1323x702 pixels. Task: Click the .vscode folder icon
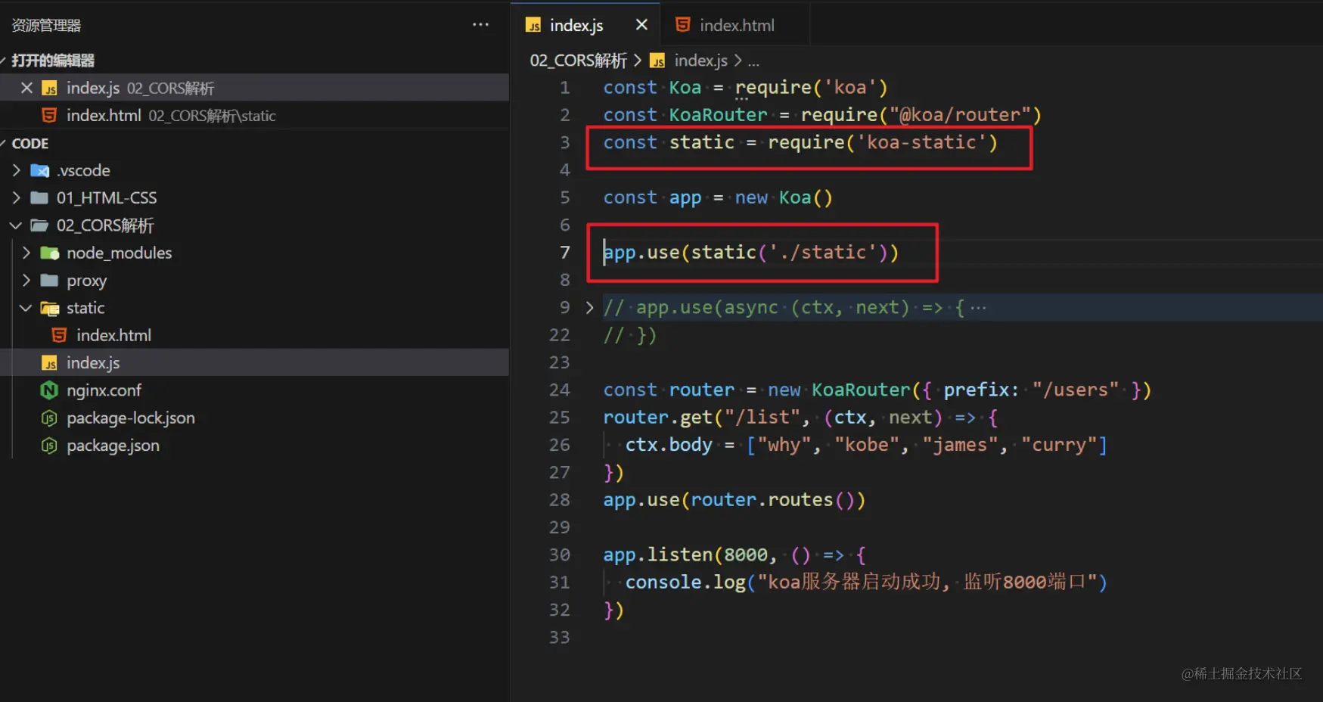pyautogui.click(x=39, y=170)
